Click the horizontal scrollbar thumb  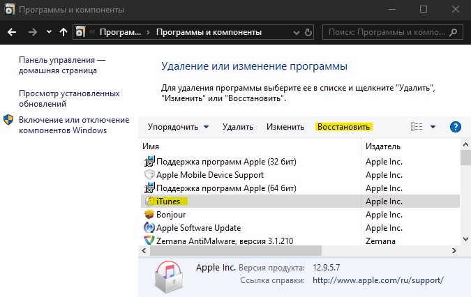(236, 250)
